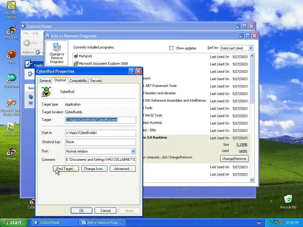Open Microsoft Outlook desktop icon
Image resolution: width=303 pixels, height=227 pixels.
[x=11, y=10]
